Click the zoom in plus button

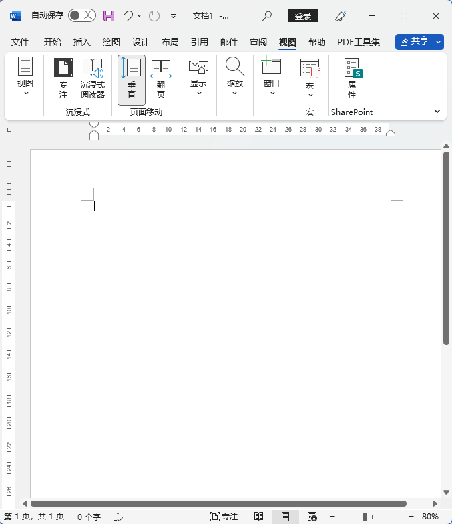coord(411,517)
